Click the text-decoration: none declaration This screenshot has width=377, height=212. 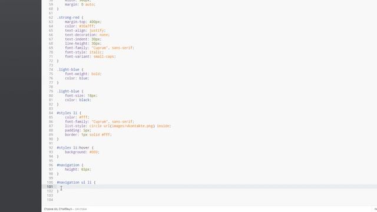pyautogui.click(x=87, y=35)
